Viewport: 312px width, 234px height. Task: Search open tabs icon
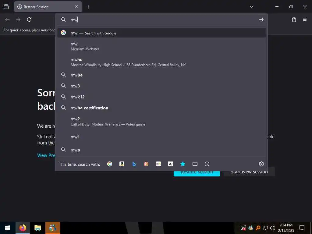(x=195, y=164)
